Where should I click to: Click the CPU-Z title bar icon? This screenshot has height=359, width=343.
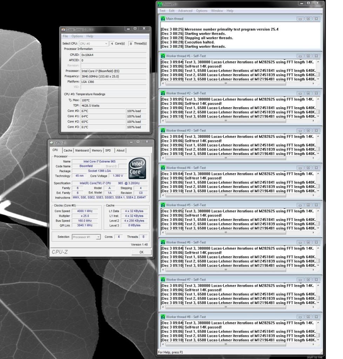[x=52, y=143]
